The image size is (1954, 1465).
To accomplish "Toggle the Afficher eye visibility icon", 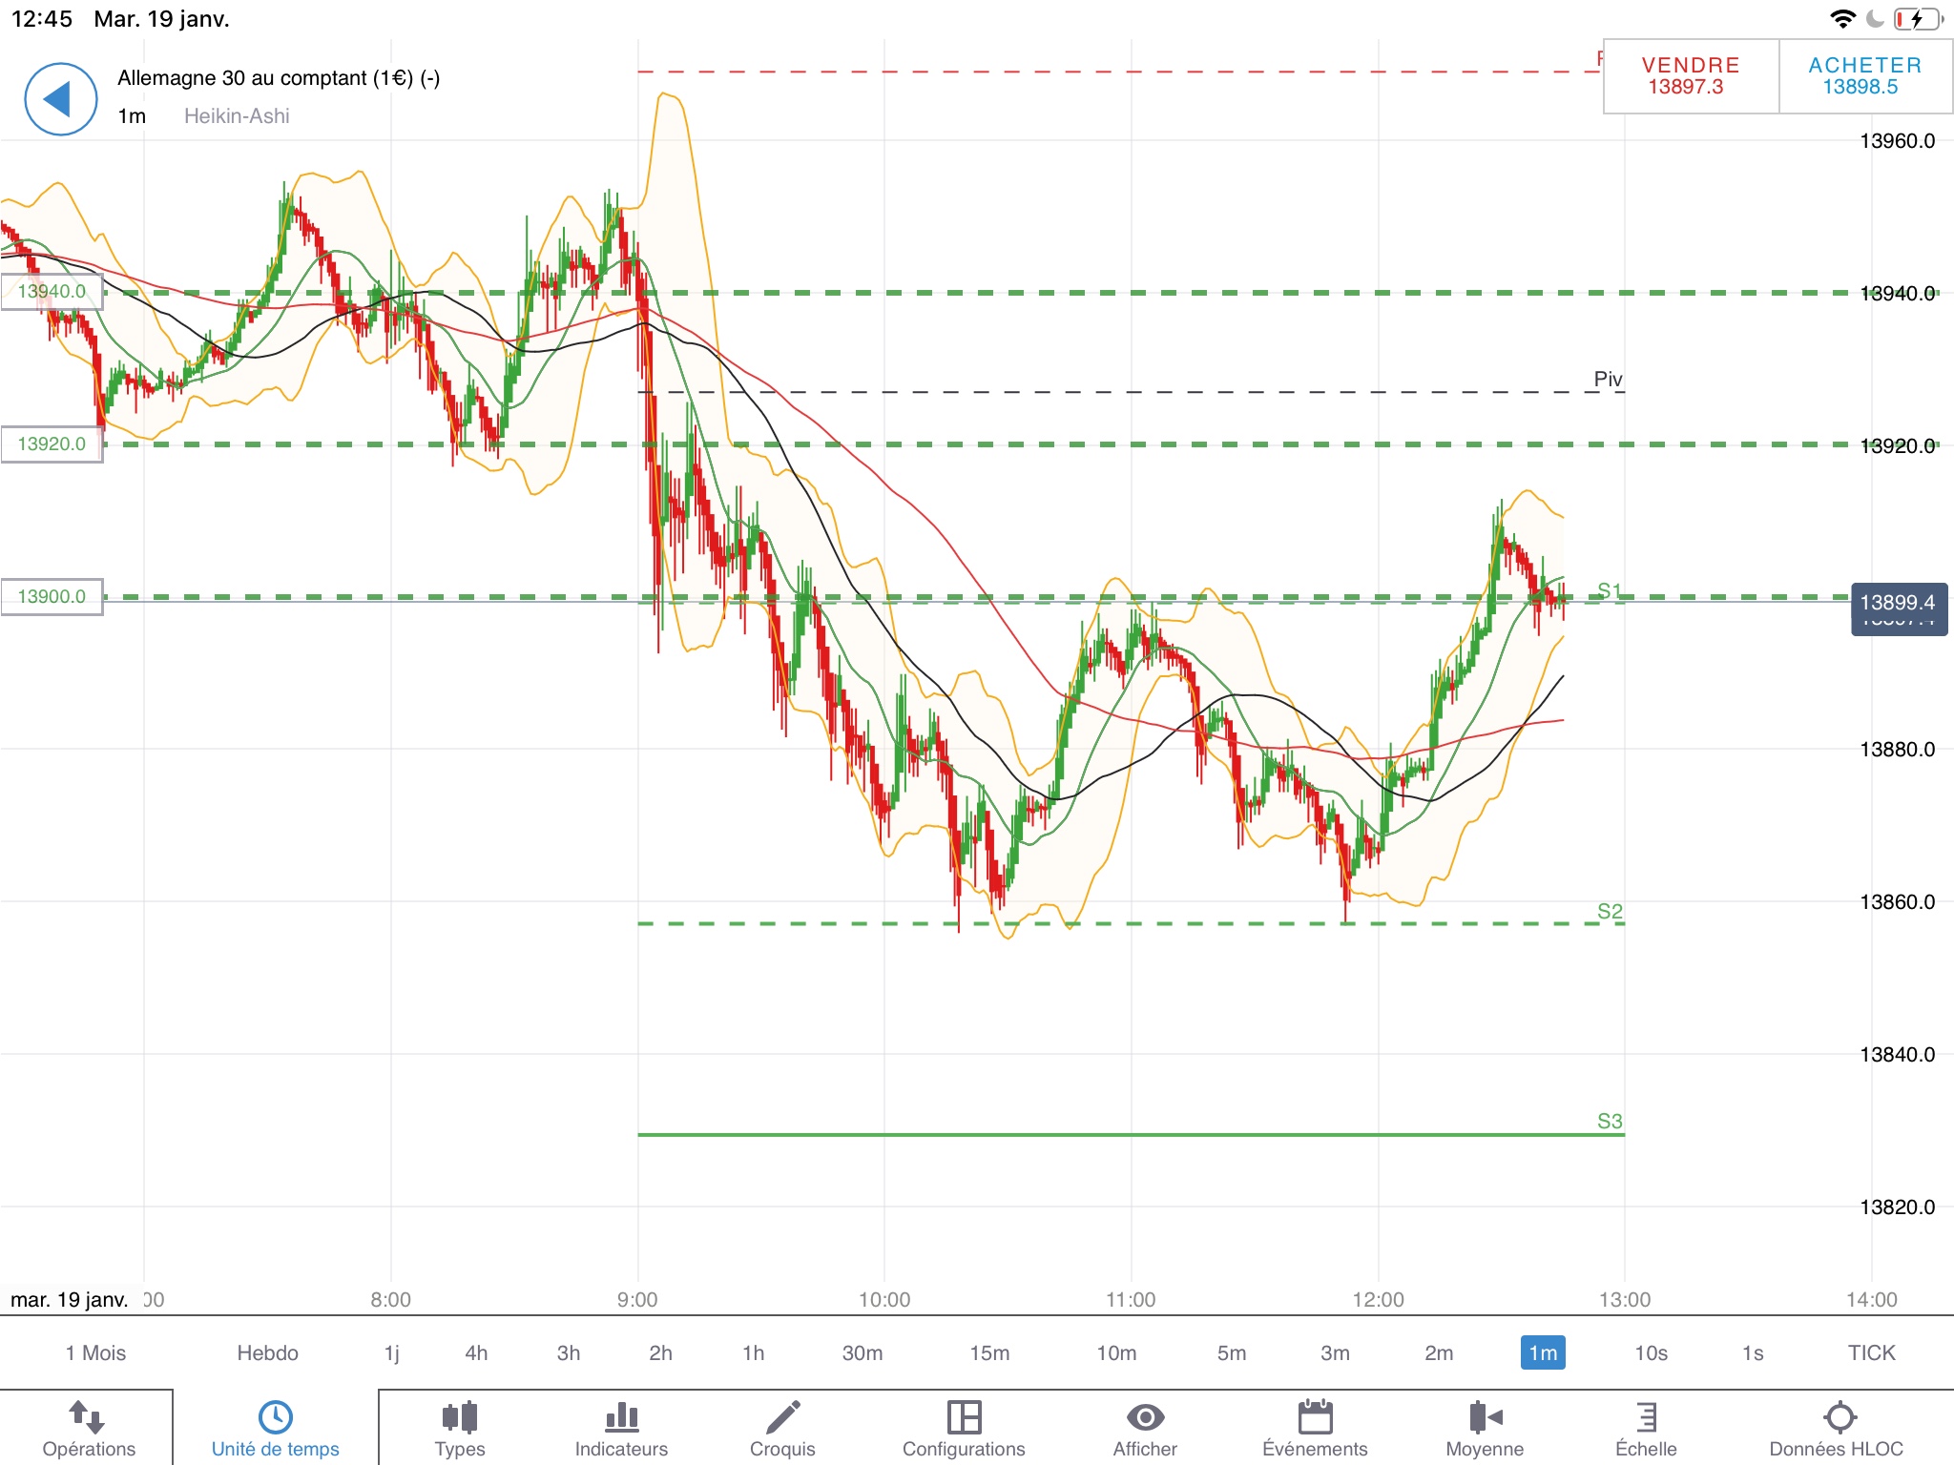I will click(1145, 1417).
